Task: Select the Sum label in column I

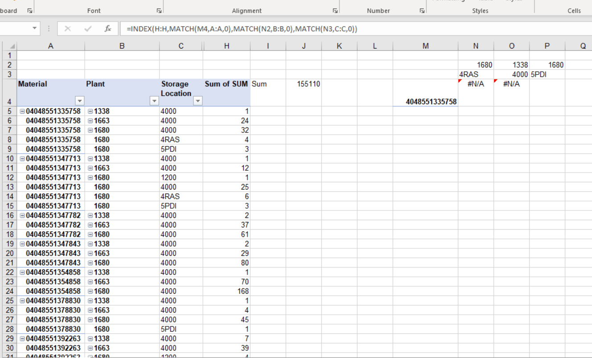Action: click(x=268, y=93)
